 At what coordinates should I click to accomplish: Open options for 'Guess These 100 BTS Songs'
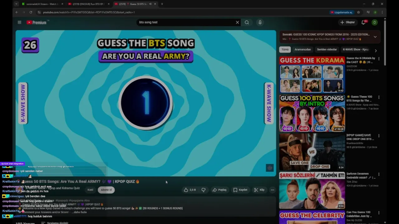point(379,97)
